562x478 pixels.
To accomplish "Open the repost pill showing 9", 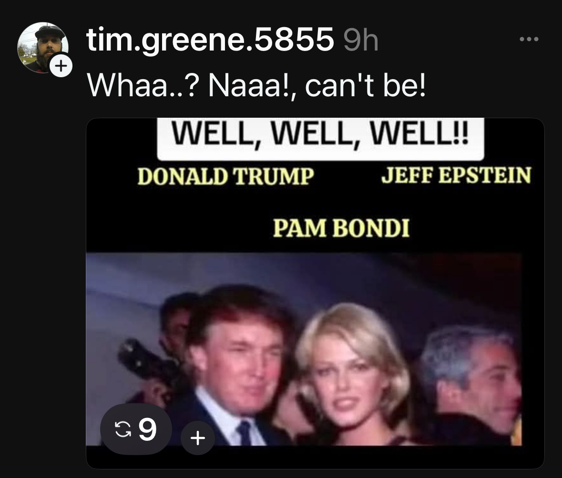I will point(136,429).
